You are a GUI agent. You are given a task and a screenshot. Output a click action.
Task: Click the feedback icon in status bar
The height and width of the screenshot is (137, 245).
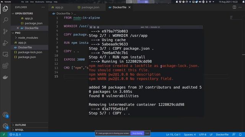click(x=234, y=134)
